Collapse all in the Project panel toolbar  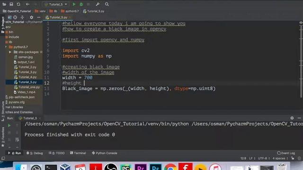point(22,17)
